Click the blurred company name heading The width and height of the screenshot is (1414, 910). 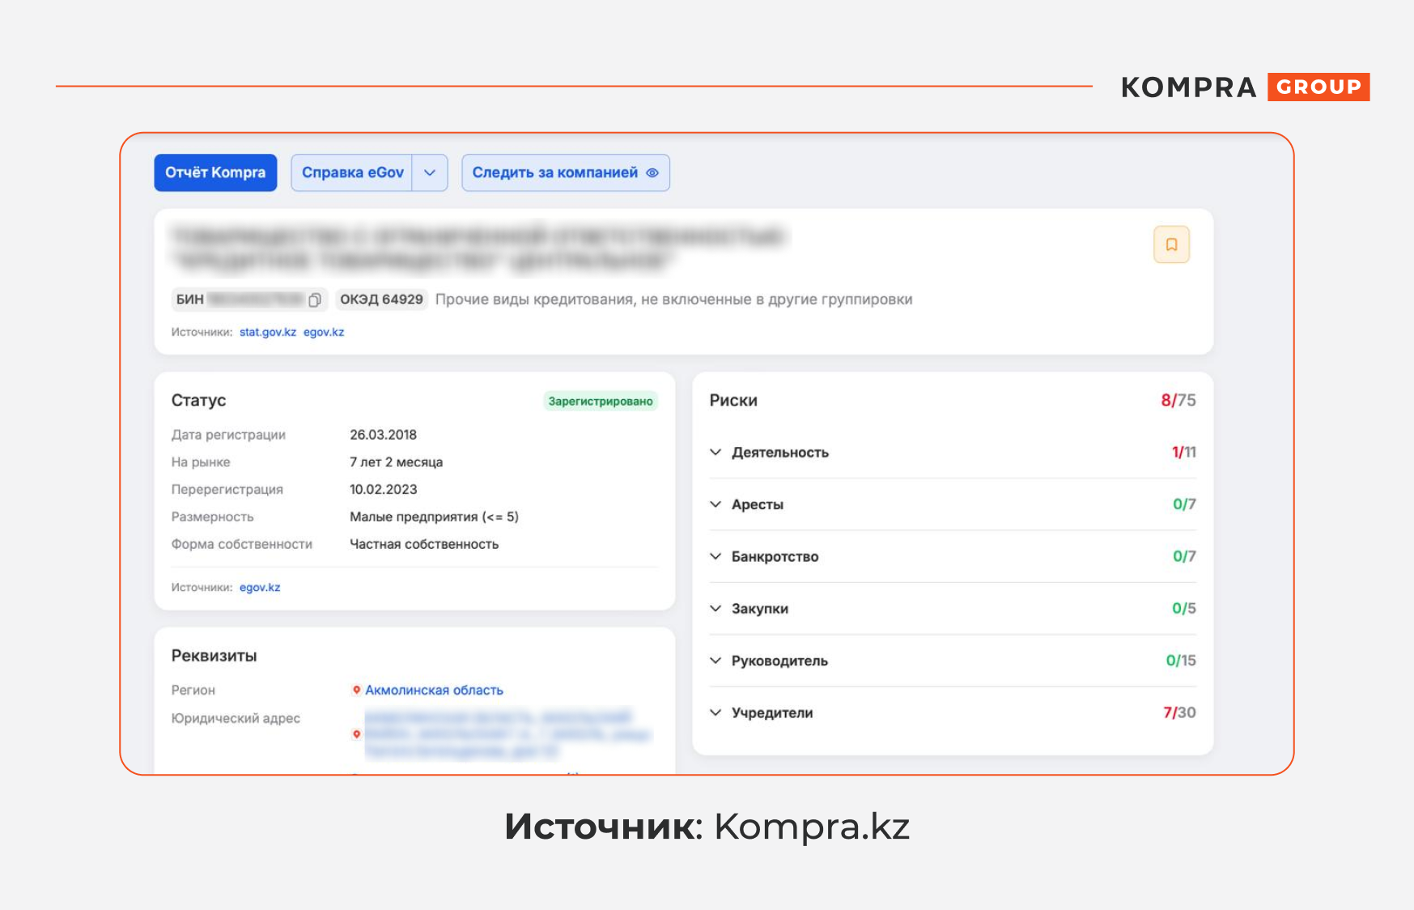tap(478, 248)
